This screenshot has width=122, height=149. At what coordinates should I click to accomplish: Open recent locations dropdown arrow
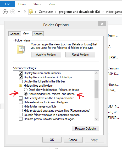coord(19,12)
